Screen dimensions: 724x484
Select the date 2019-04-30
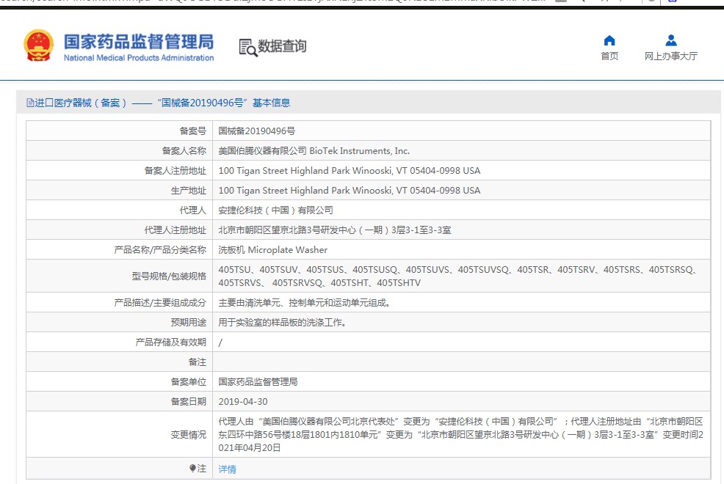(x=243, y=401)
